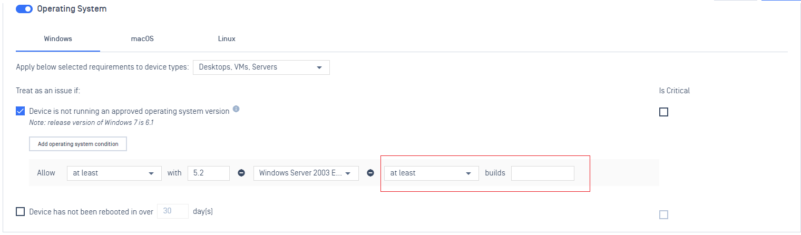The width and height of the screenshot is (801, 235).
Task: Open the 'at least' builds dropdown
Action: (432, 173)
